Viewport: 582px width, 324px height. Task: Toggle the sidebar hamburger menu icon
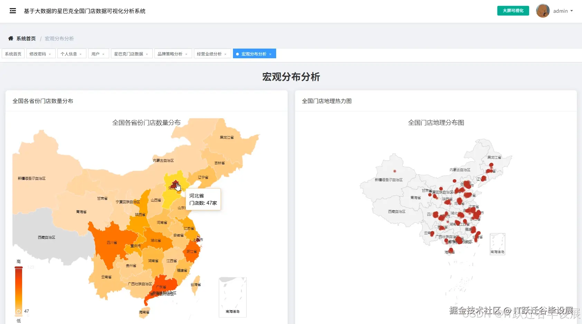tap(13, 11)
